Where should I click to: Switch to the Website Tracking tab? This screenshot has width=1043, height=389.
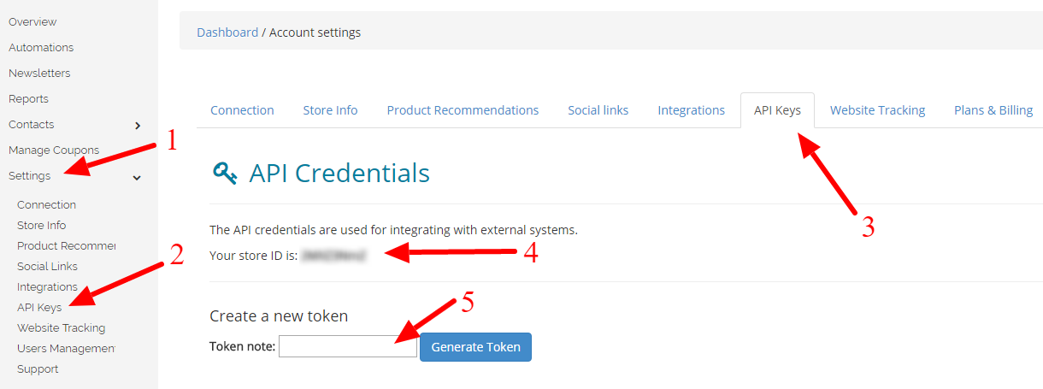(x=877, y=110)
